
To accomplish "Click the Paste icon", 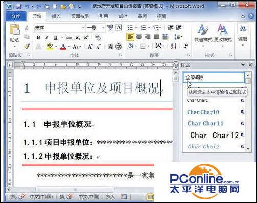I will [x=15, y=30].
